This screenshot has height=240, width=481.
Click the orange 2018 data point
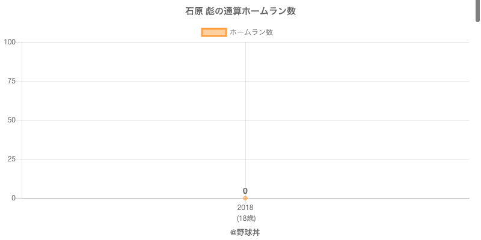tap(245, 198)
